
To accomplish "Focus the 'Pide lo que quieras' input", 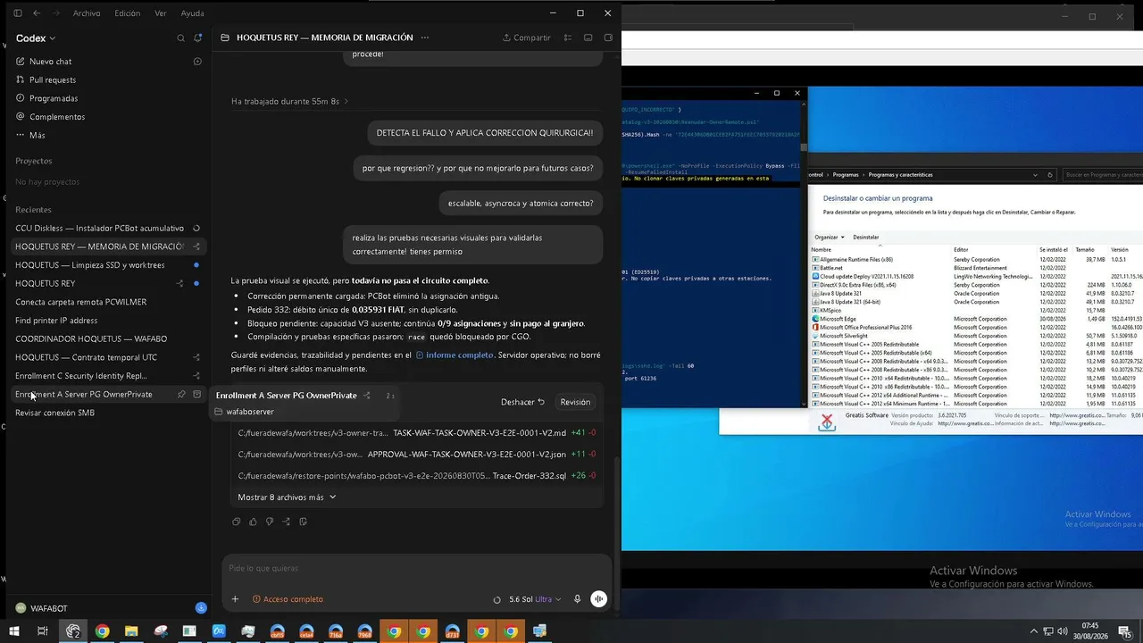I will 416,569.
